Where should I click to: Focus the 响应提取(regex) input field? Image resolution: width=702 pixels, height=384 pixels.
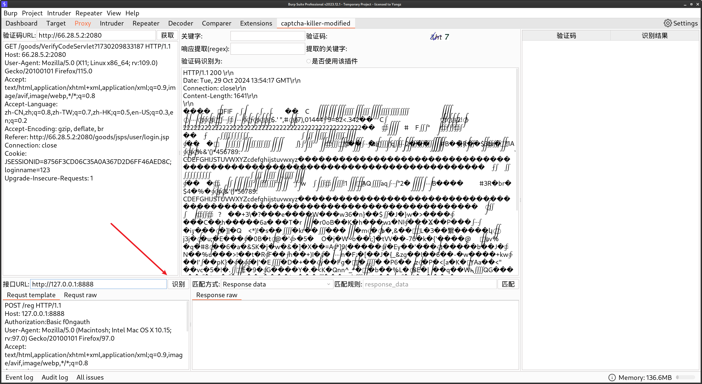pos(268,49)
